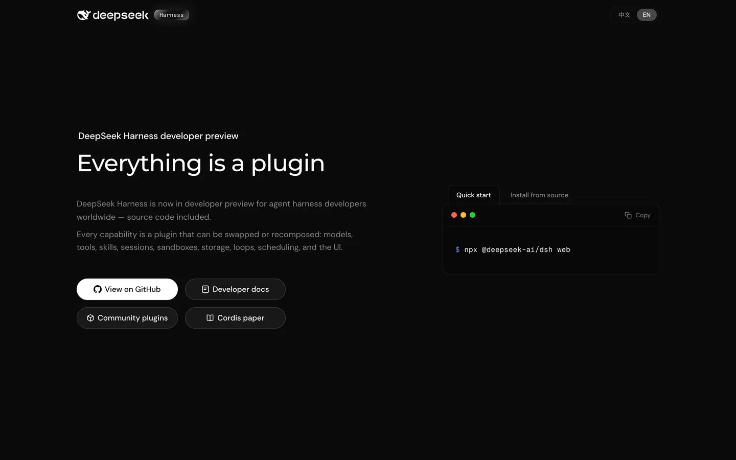Image resolution: width=736 pixels, height=460 pixels.
Task: Click the DeepSeek whale logo icon
Action: tap(84, 15)
